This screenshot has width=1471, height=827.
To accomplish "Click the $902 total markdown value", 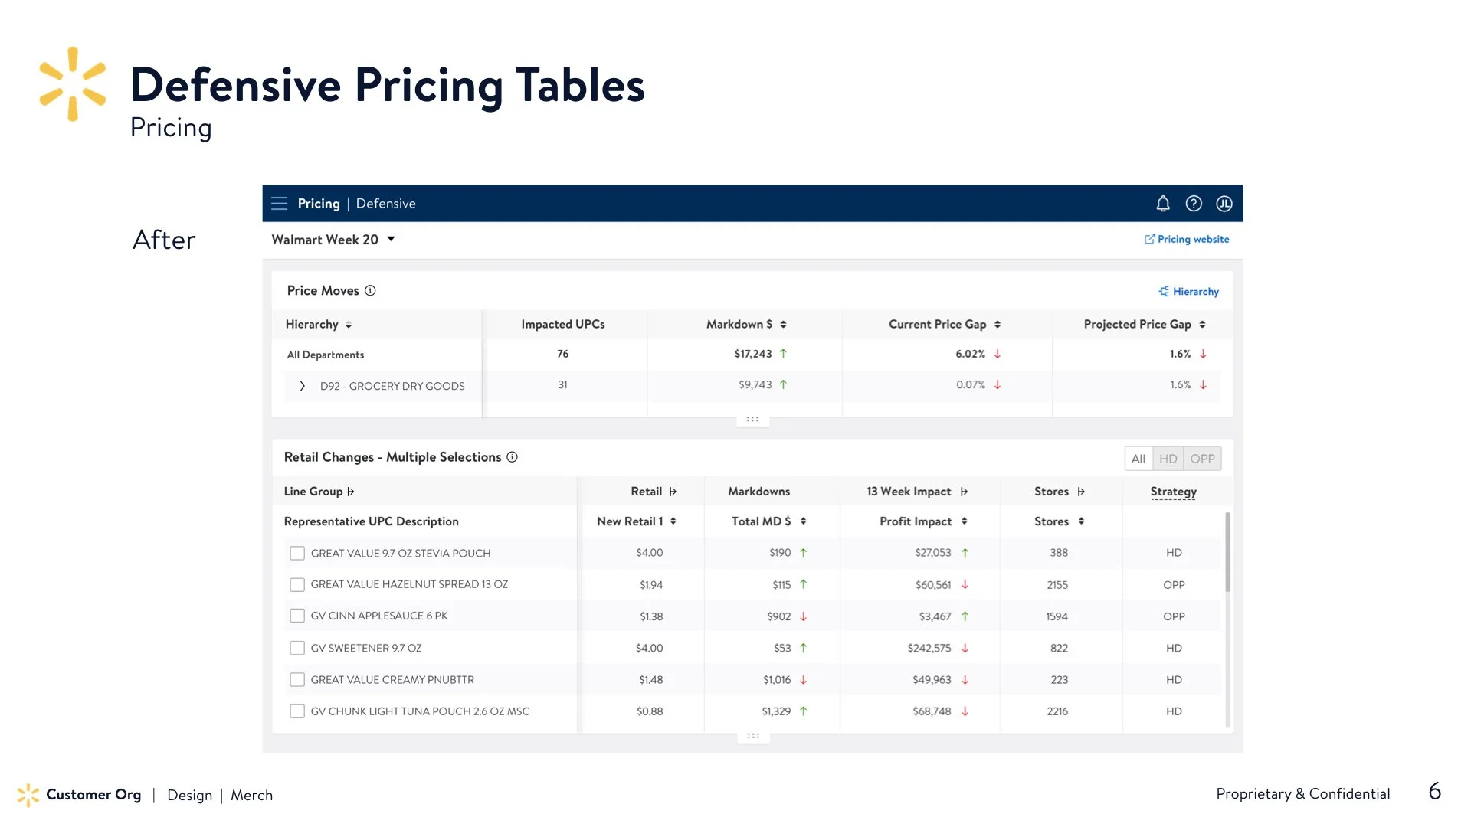I will [x=778, y=616].
